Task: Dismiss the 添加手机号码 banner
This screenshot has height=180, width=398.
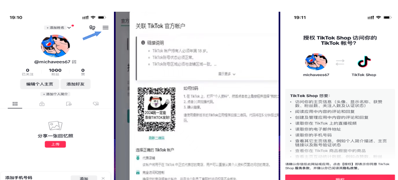Action: point(103,178)
